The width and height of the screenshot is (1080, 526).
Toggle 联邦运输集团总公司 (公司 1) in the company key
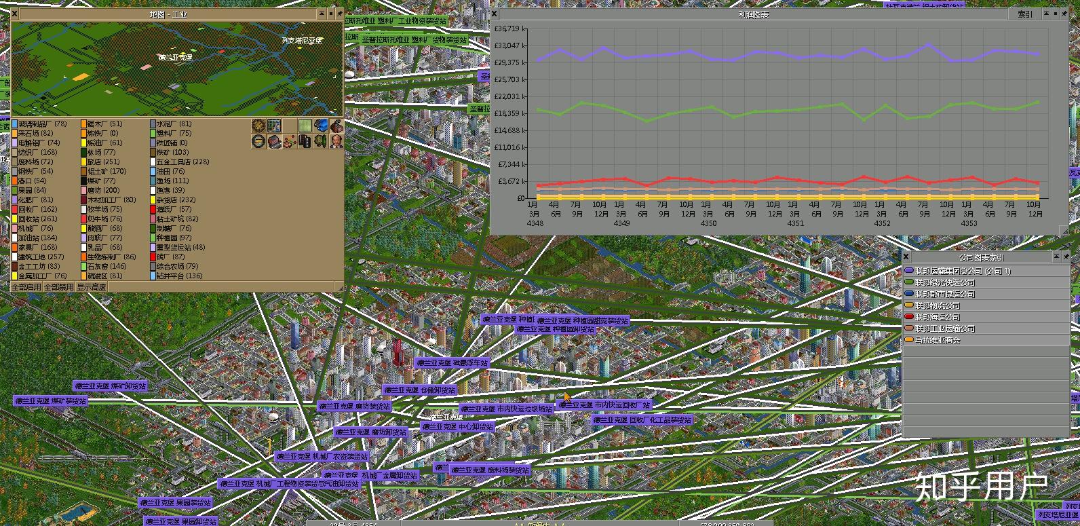pos(986,271)
